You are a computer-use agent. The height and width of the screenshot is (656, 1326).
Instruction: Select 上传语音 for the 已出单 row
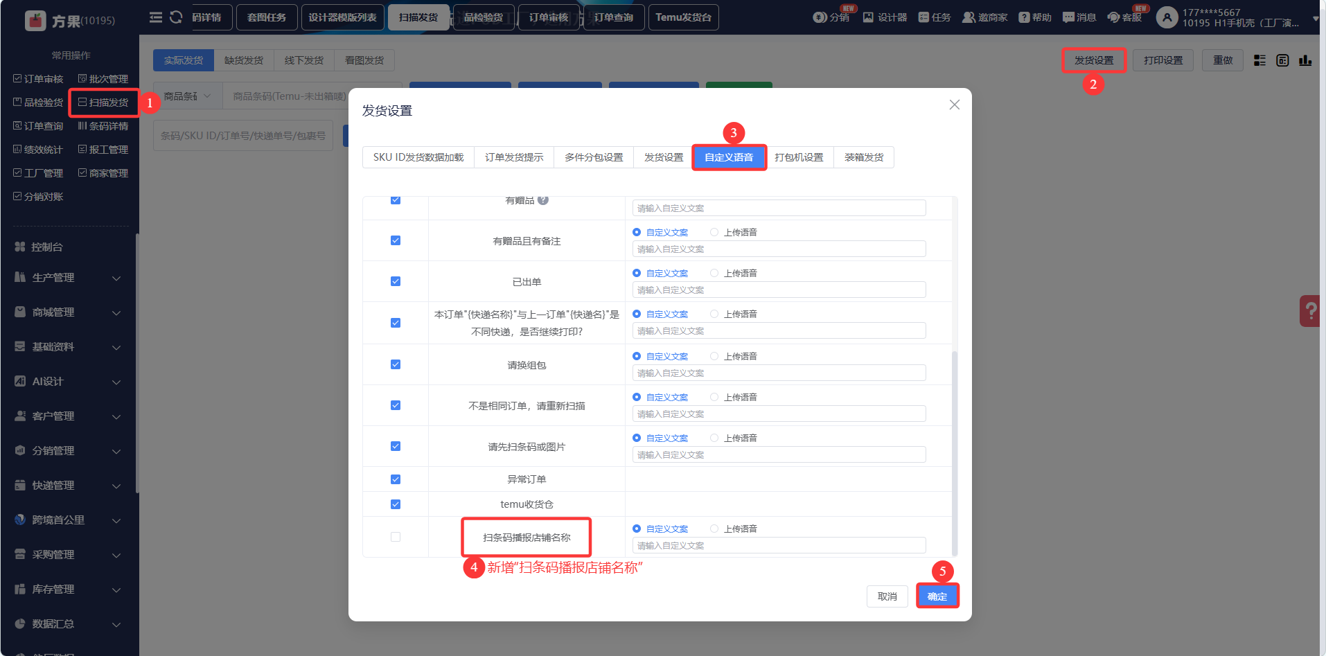click(x=734, y=273)
